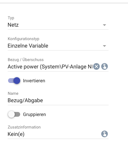
Task: Click the blue knob of Invertieren switch
Action: point(17,81)
